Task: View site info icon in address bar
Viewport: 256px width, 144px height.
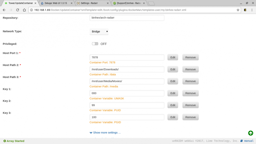Action: (31, 10)
